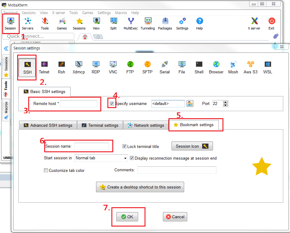Screen dimensions: 290x233
Task: Click the X server toolbar icon
Action: [x=254, y=24]
